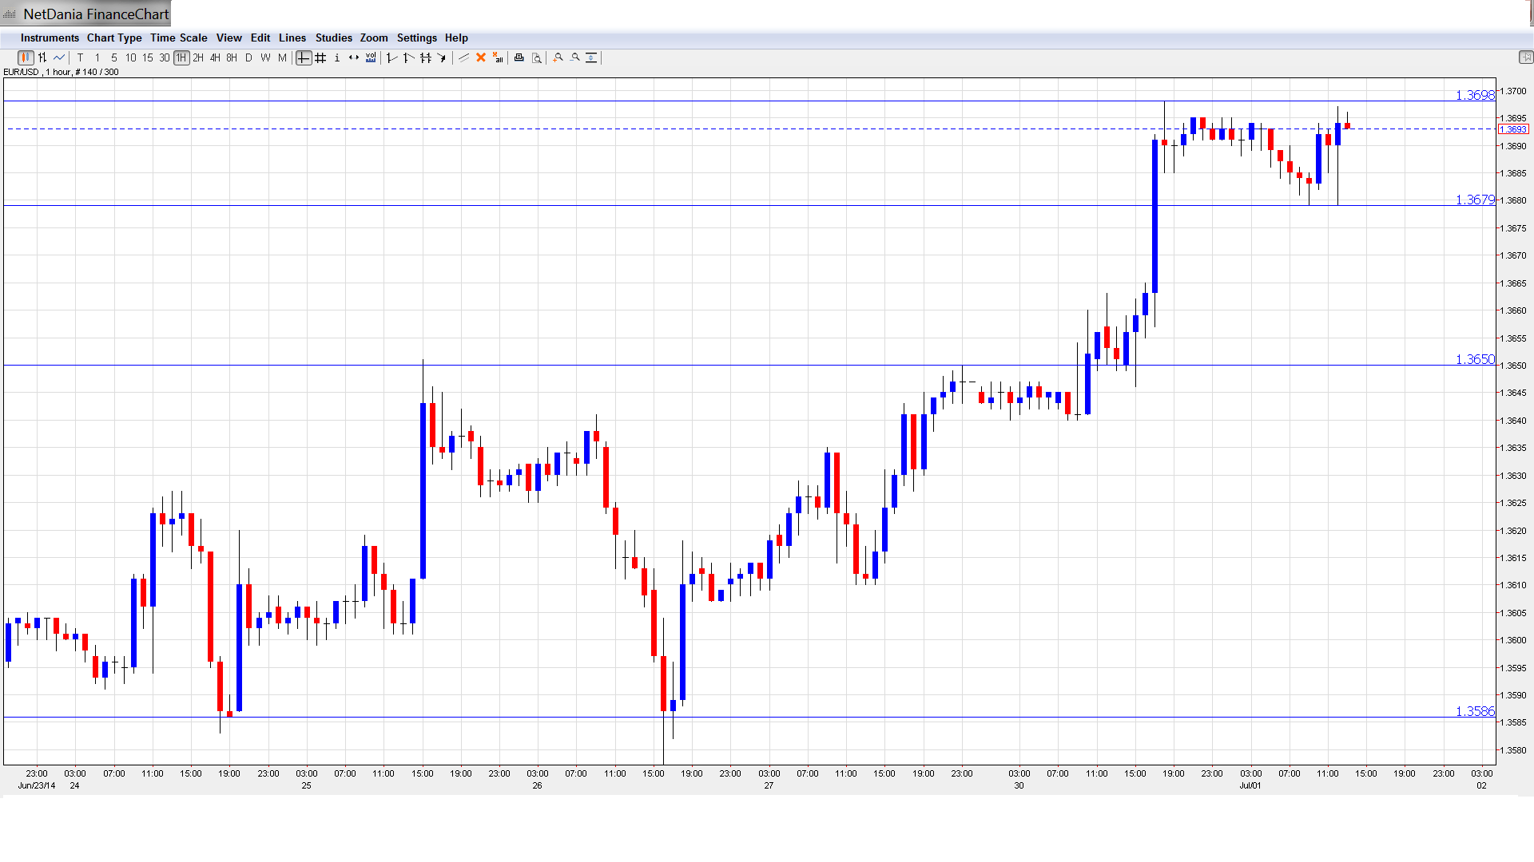Expand the Chart Type menu

pos(114,38)
